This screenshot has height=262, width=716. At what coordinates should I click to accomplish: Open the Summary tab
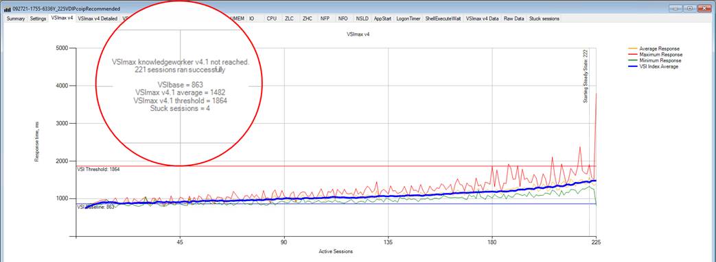point(16,18)
